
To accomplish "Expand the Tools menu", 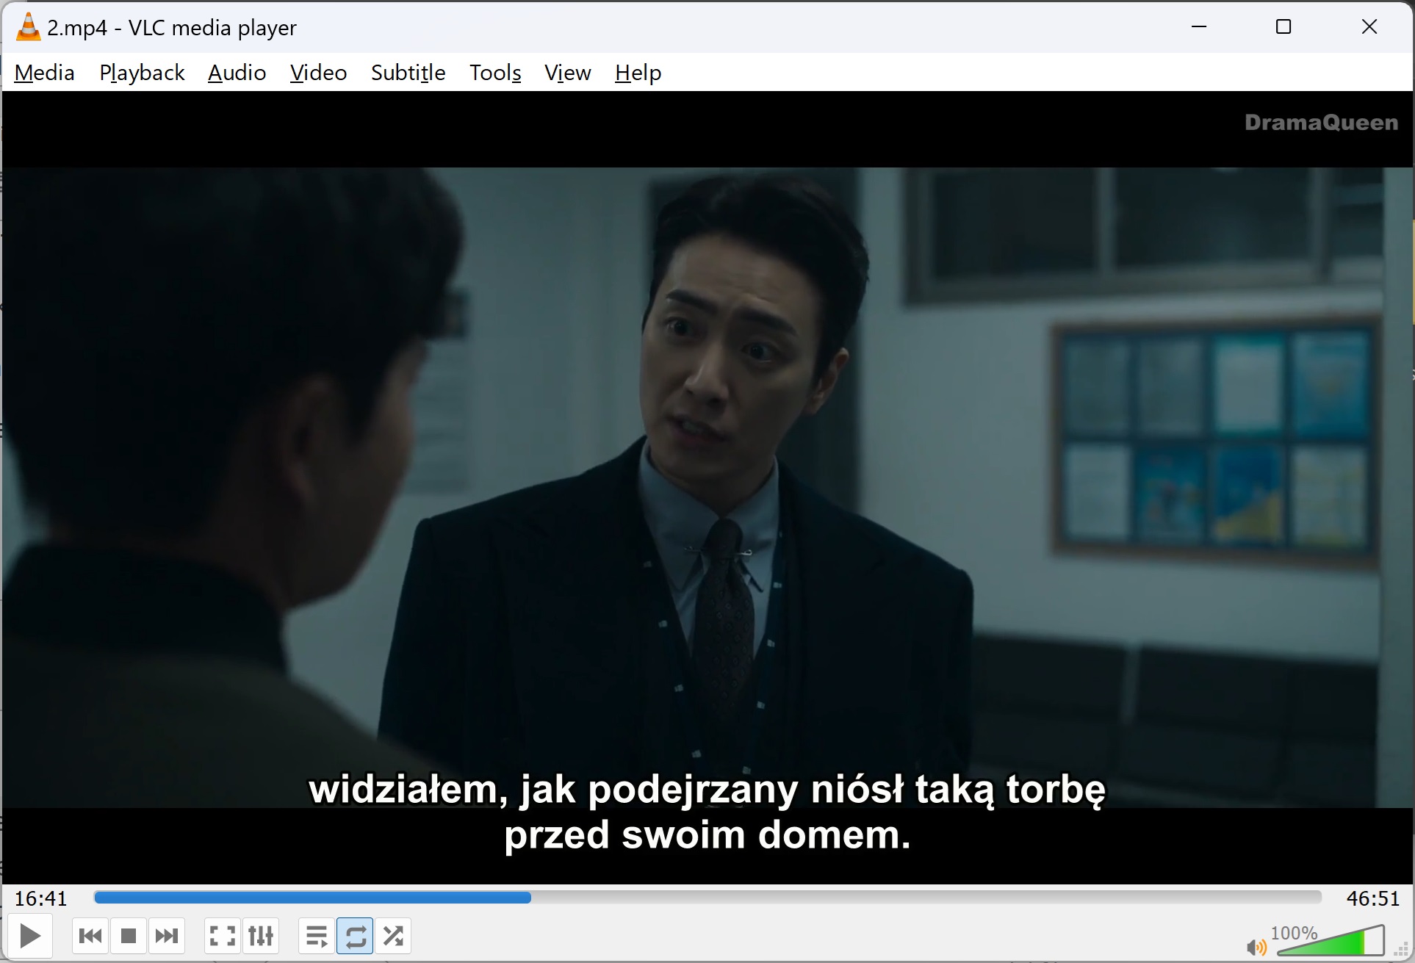I will pos(495,73).
